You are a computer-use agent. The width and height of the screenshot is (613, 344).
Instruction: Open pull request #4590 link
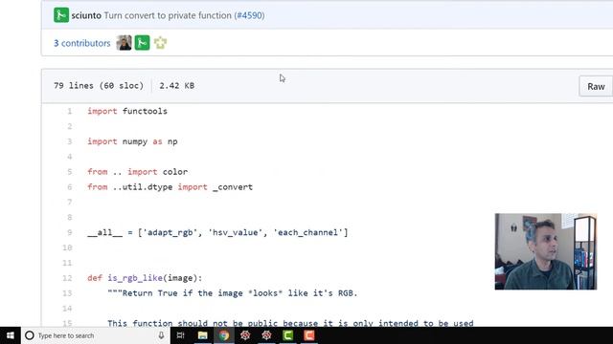[x=249, y=15]
